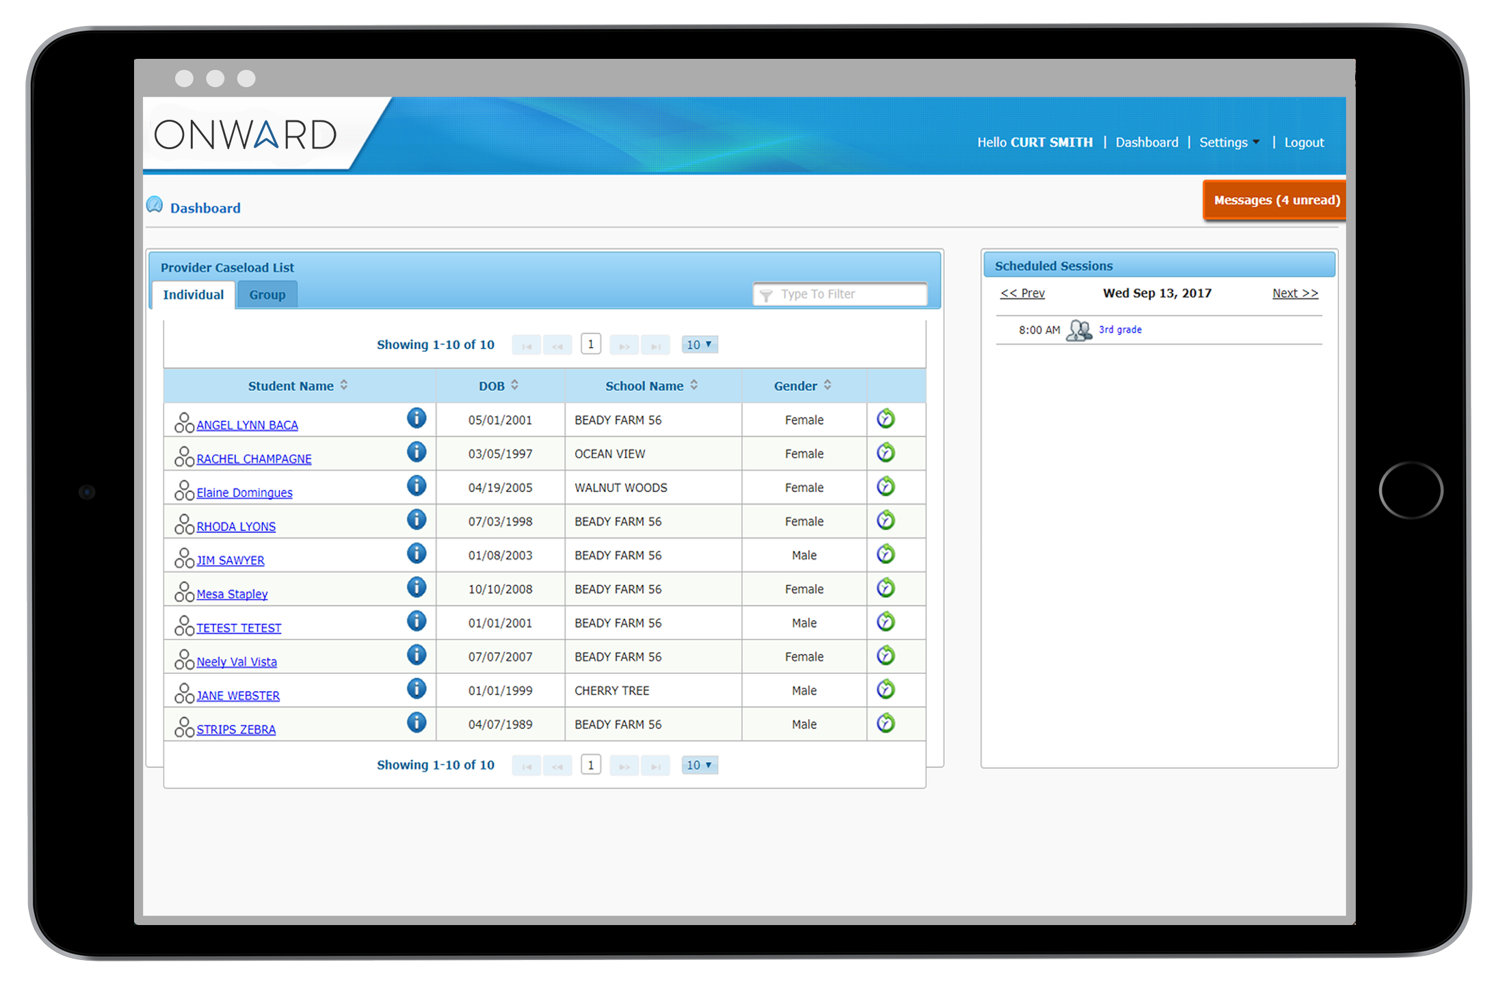Screen dimensions: 1496x988
Task: Click the Type To Filter input field
Action: (841, 294)
